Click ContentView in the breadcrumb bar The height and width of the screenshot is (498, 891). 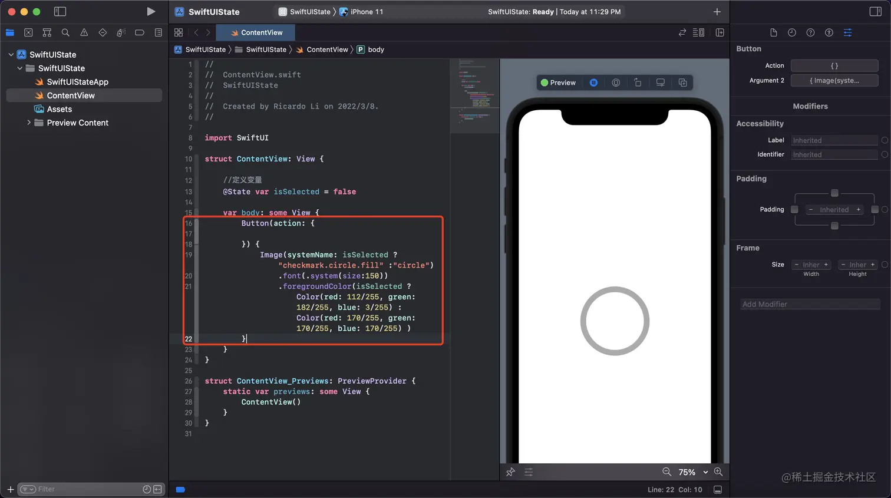pyautogui.click(x=322, y=50)
